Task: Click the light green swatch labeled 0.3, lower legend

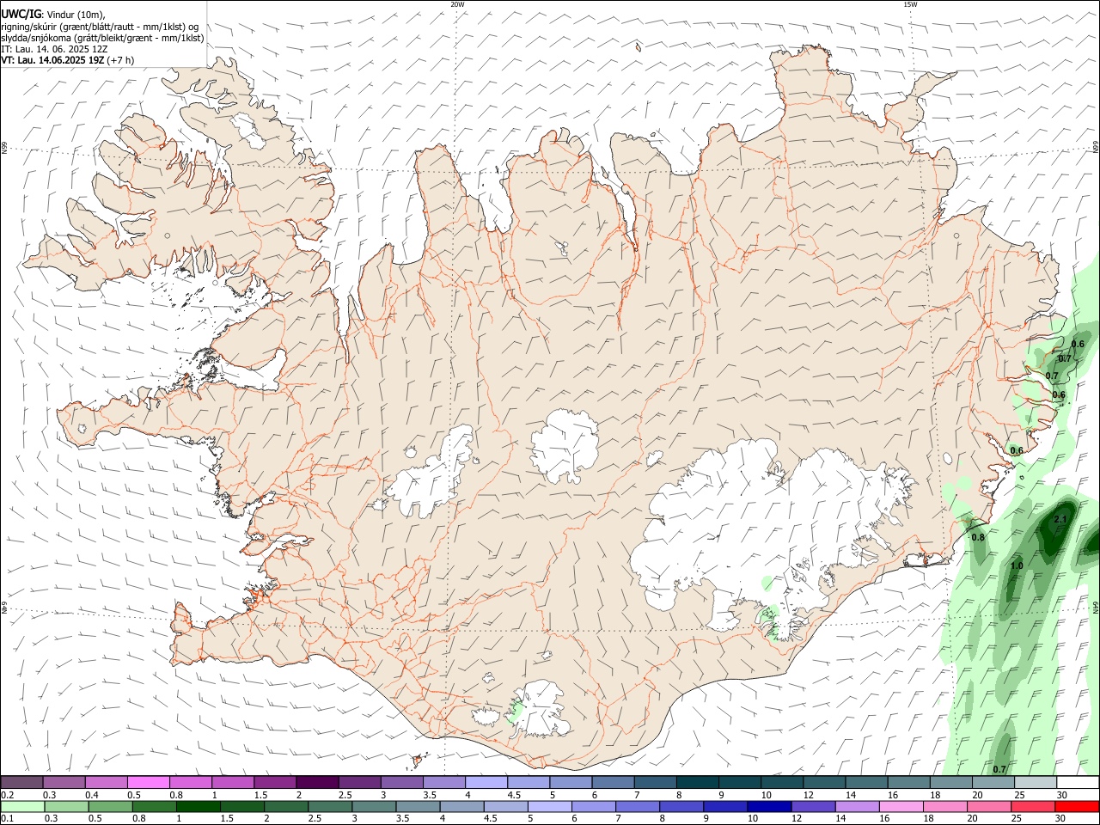Action: pyautogui.click(x=64, y=807)
